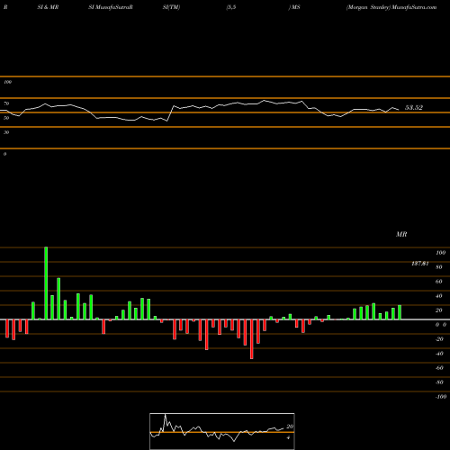The width and height of the screenshot is (450, 450).
Task: Click the RSI current value 53.52
Action: [414, 108]
